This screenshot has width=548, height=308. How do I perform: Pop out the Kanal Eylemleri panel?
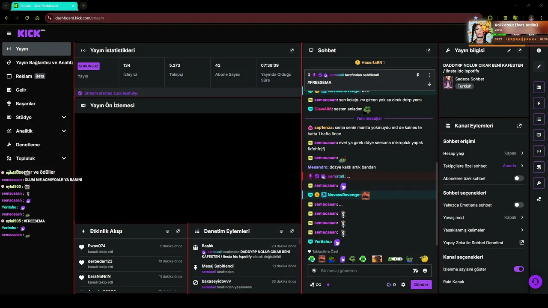click(519, 126)
